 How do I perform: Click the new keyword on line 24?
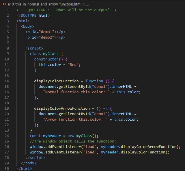pos(71,136)
